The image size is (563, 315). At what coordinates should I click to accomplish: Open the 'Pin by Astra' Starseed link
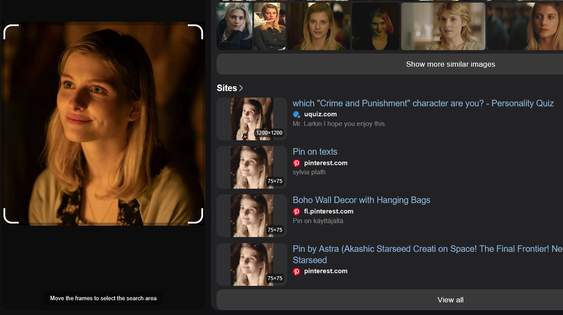[x=427, y=254]
